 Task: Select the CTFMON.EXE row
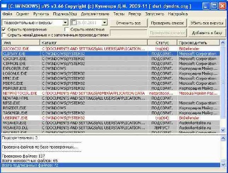coord(111,64)
